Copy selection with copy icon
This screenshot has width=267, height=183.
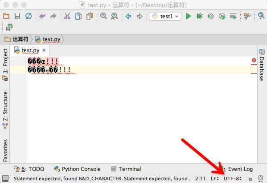point(78,16)
